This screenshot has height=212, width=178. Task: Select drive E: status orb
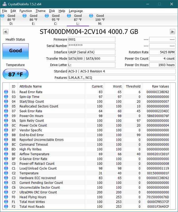pyautogui.click(x=25, y=16)
